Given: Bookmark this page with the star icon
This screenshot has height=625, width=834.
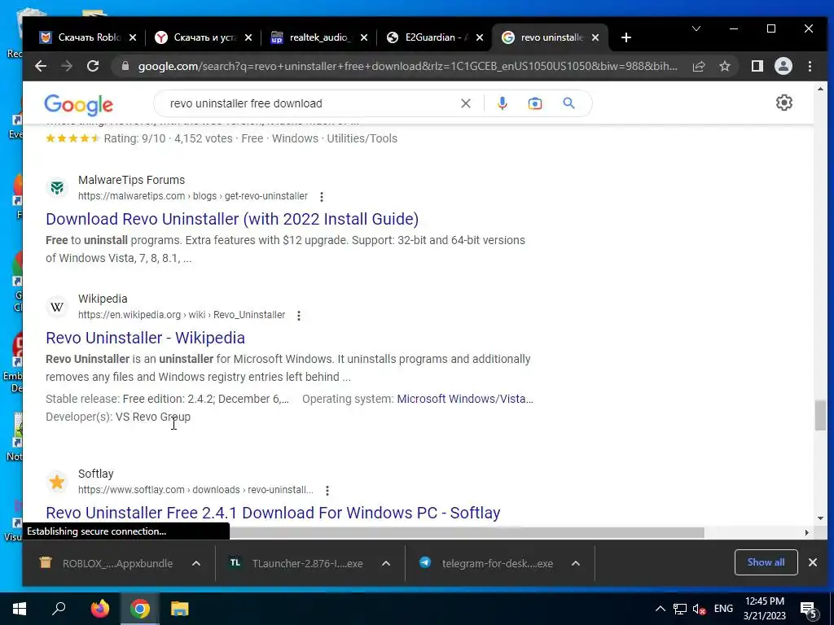Looking at the screenshot, I should click(724, 66).
